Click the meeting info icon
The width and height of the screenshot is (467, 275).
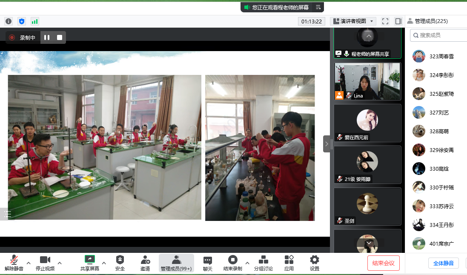tap(9, 21)
